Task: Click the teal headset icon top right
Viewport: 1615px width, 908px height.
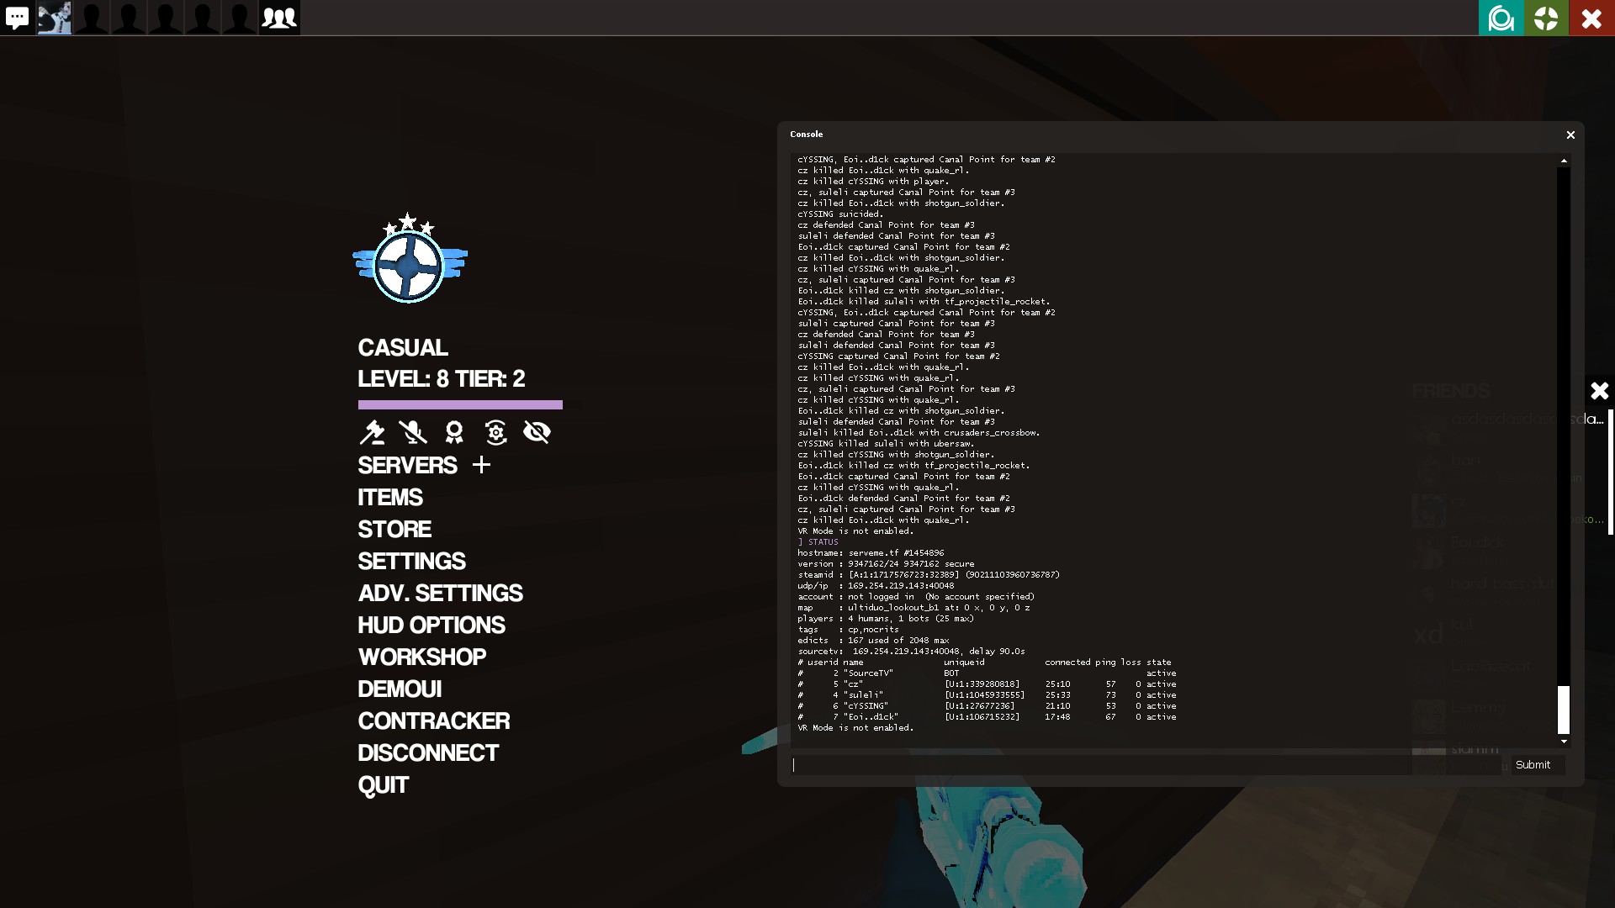Action: (1501, 18)
